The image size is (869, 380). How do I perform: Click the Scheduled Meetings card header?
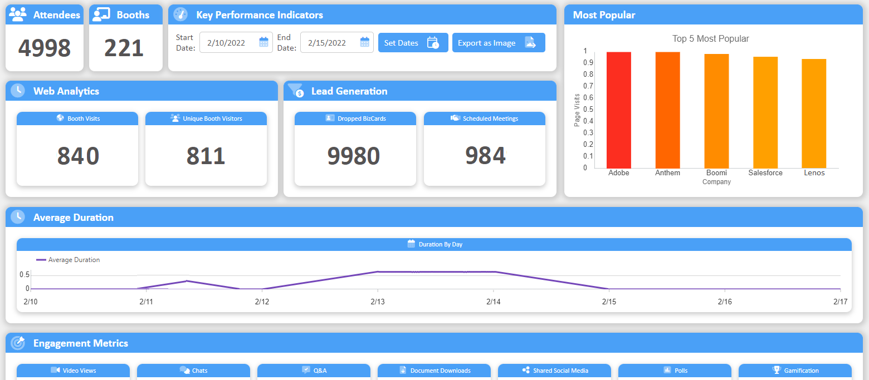pos(484,119)
